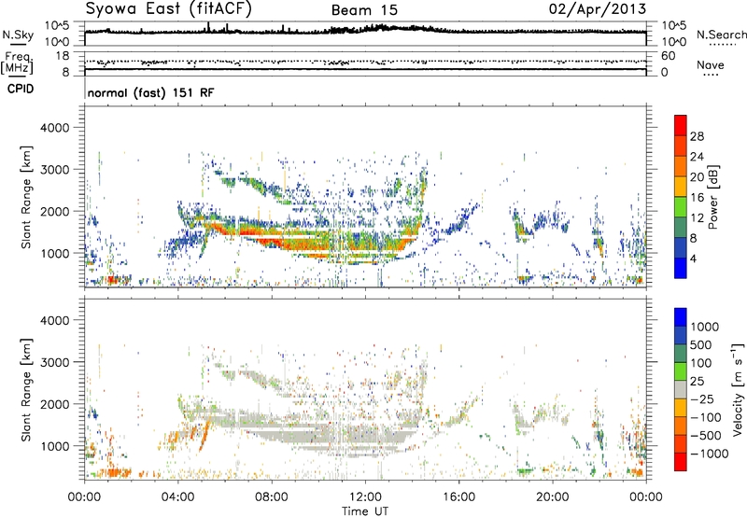
Task: Click the 'Power [dB]' colorbar title
Action: tap(712, 197)
